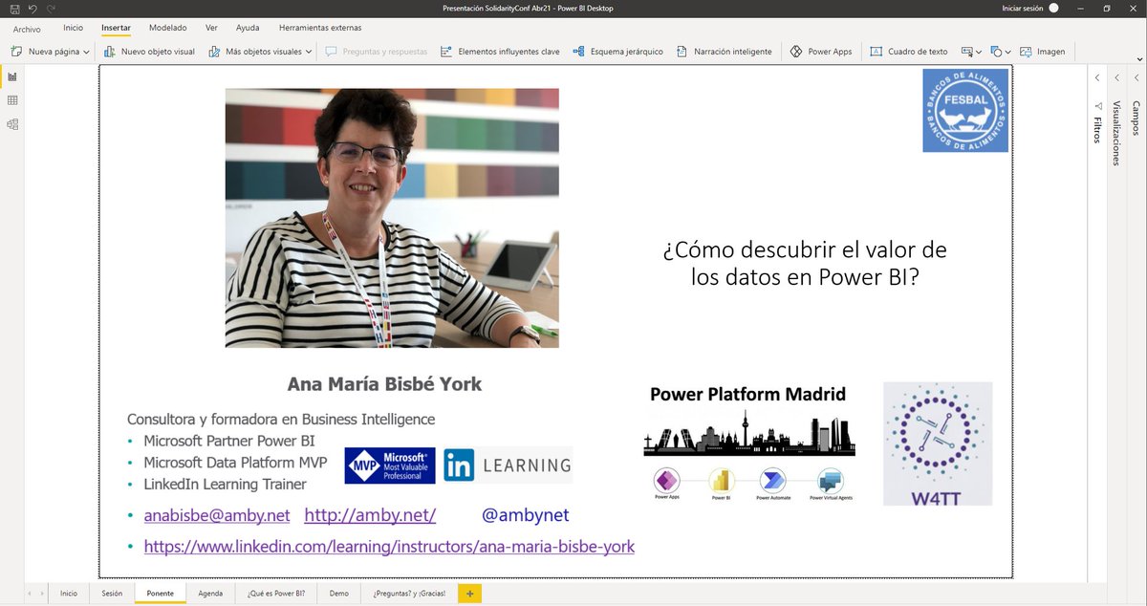1147x606 pixels.
Task: Click the @ambynet handle text
Action: [526, 516]
